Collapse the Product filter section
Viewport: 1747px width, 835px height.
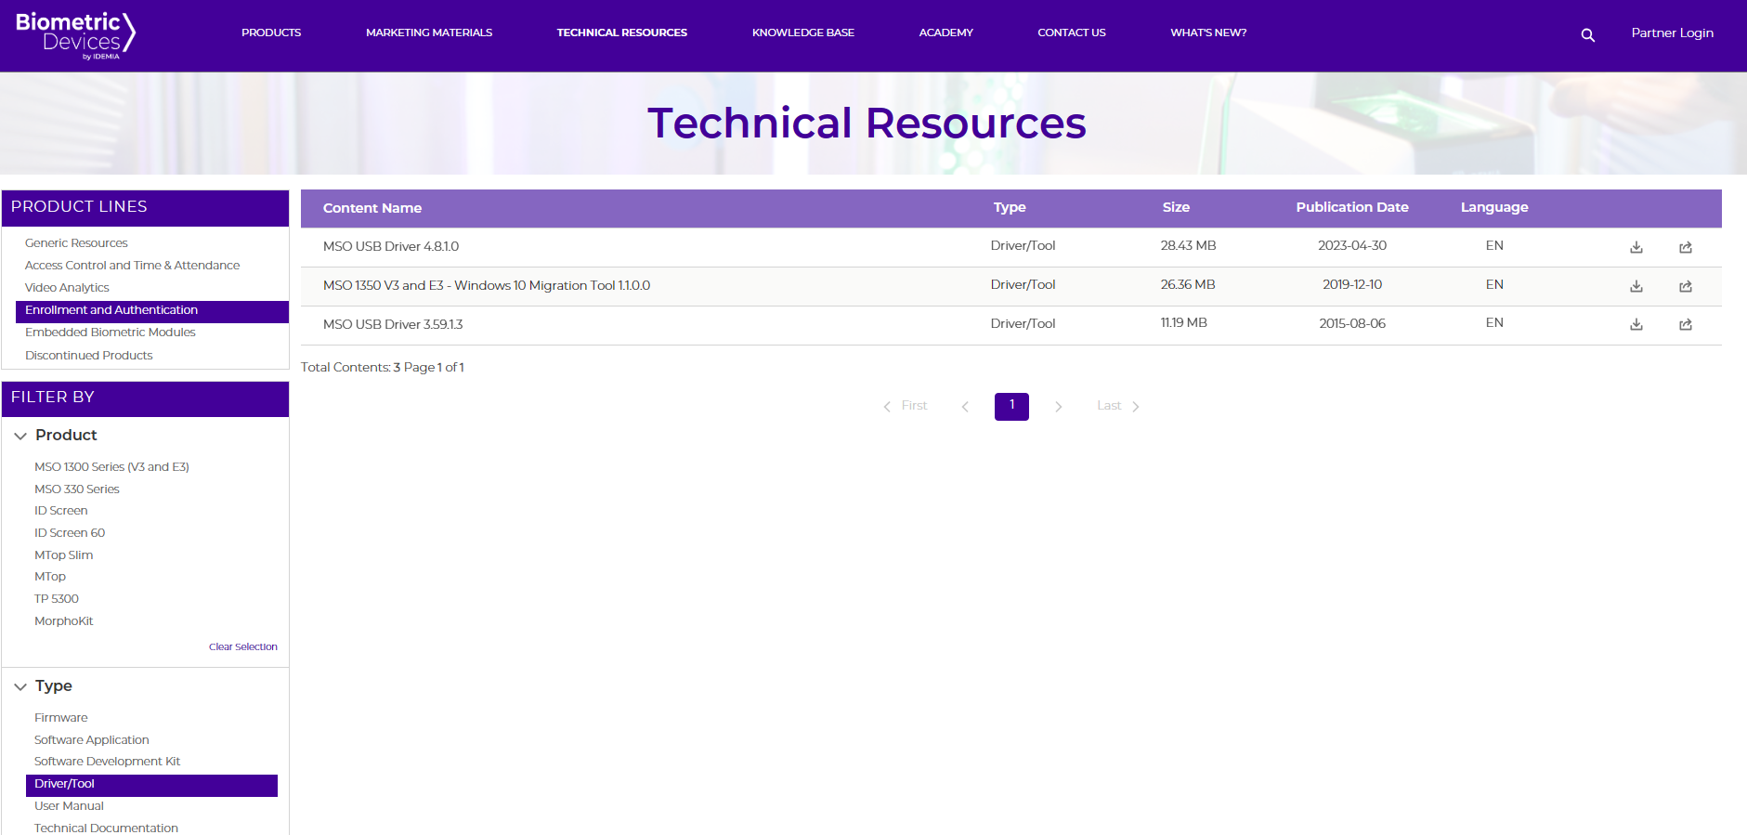pyautogui.click(x=20, y=436)
